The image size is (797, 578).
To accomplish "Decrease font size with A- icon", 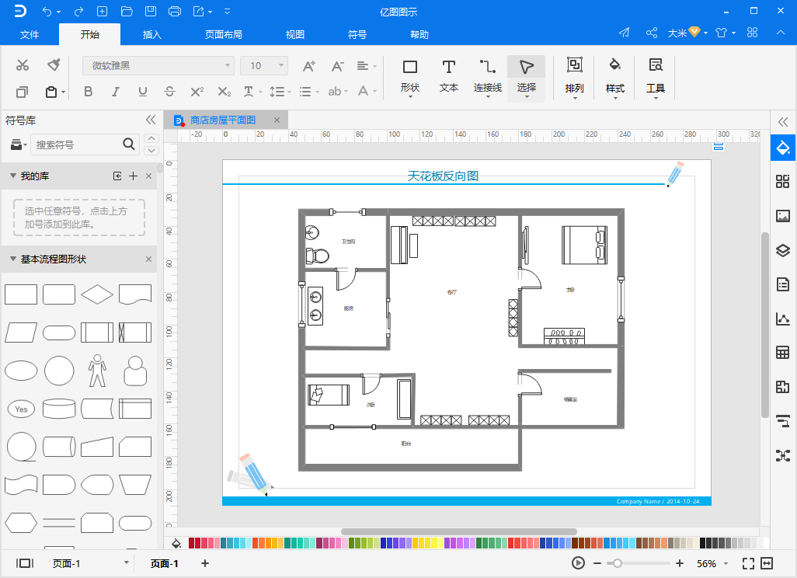I will (x=337, y=66).
